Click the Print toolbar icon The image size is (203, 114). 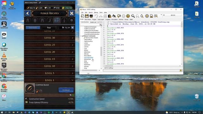(x=91, y=16)
